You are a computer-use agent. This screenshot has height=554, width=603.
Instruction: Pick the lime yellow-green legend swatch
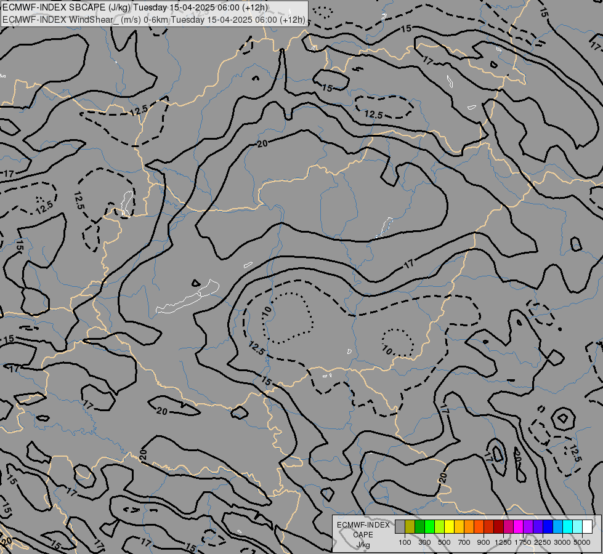[439, 527]
